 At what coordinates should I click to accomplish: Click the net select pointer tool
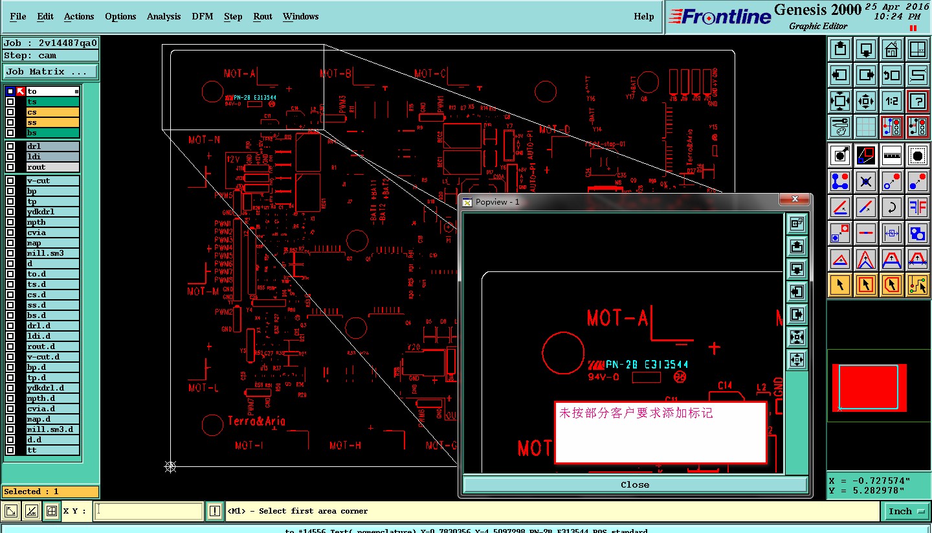click(918, 284)
